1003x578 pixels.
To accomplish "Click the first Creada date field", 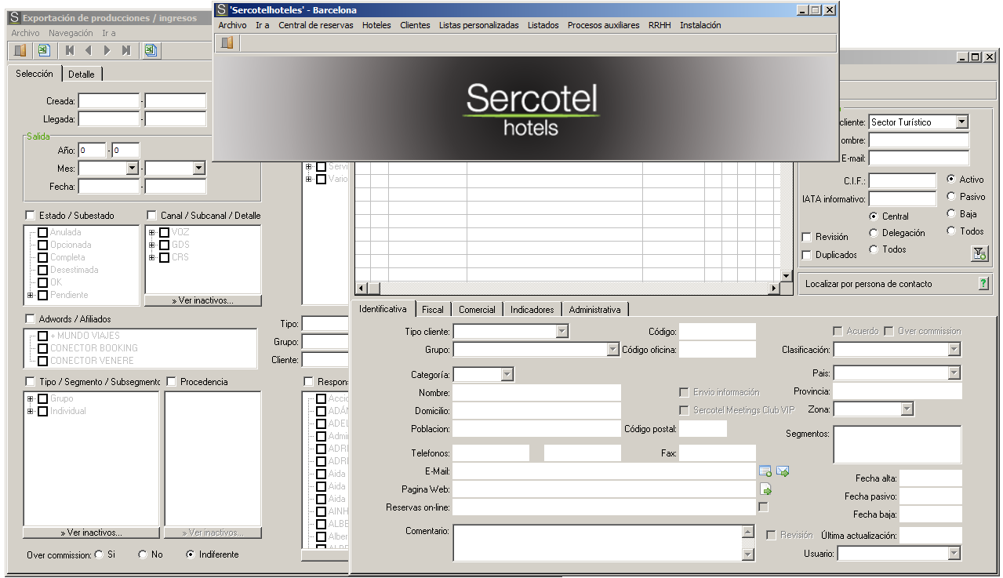I will pos(108,101).
